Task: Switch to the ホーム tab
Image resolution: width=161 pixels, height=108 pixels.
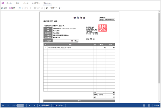Action: click(9, 3)
